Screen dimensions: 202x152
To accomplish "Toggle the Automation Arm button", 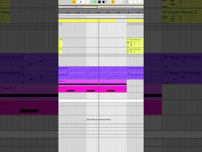I will (x=113, y=2).
